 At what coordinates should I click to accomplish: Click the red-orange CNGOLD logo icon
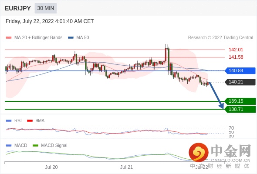[x=199, y=152]
